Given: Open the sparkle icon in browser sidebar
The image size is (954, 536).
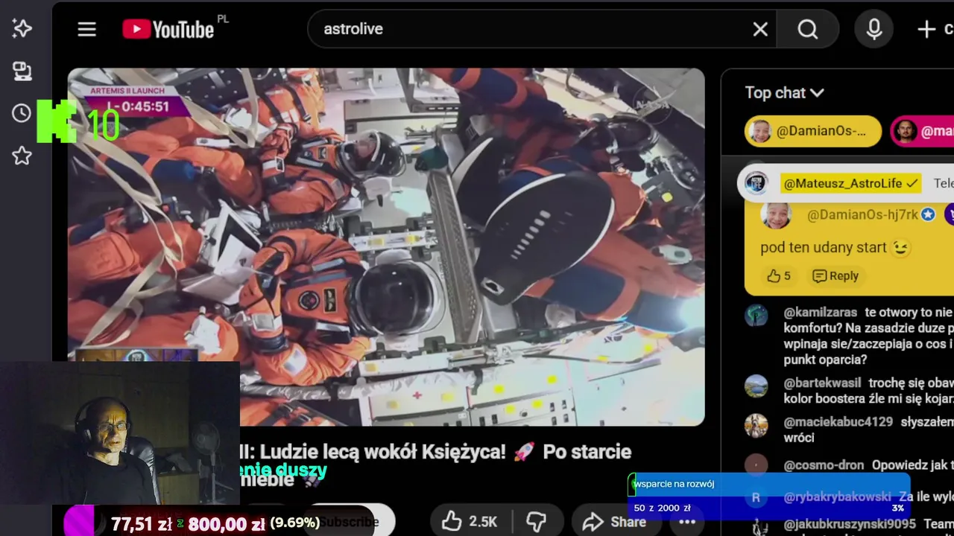Looking at the screenshot, I should click(22, 29).
